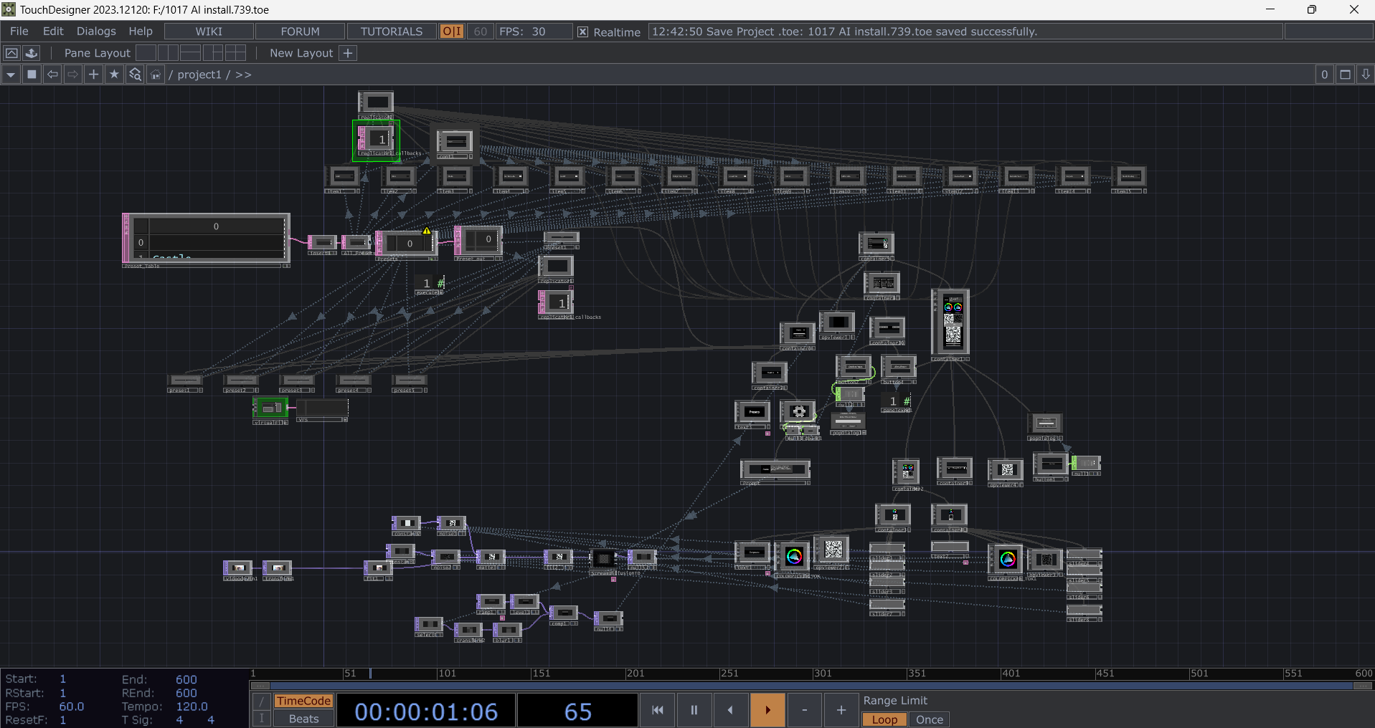Add a new layout with plus button

[348, 53]
